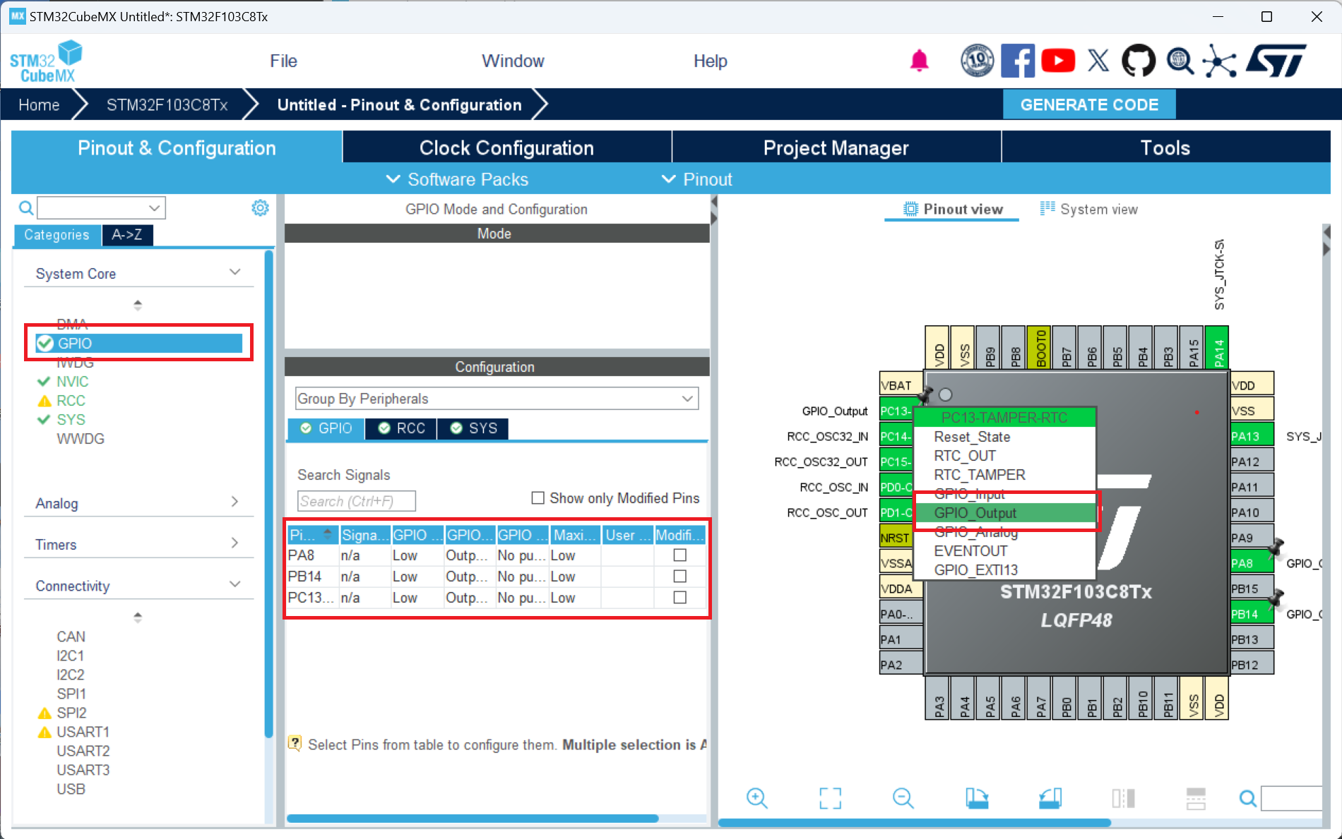Viewport: 1342px width, 839px height.
Task: Expand the Software Packs menu
Action: pyautogui.click(x=457, y=179)
